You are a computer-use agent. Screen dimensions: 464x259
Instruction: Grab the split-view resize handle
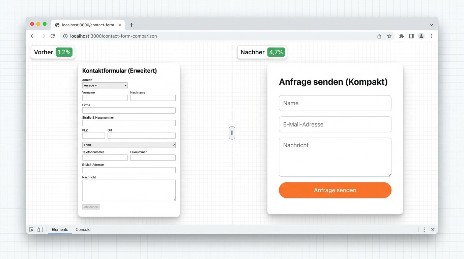pyautogui.click(x=232, y=133)
